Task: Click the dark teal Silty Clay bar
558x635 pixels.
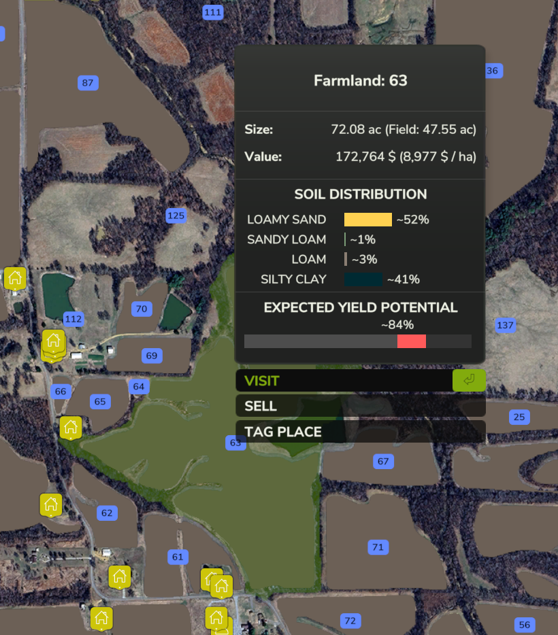Action: click(x=363, y=279)
